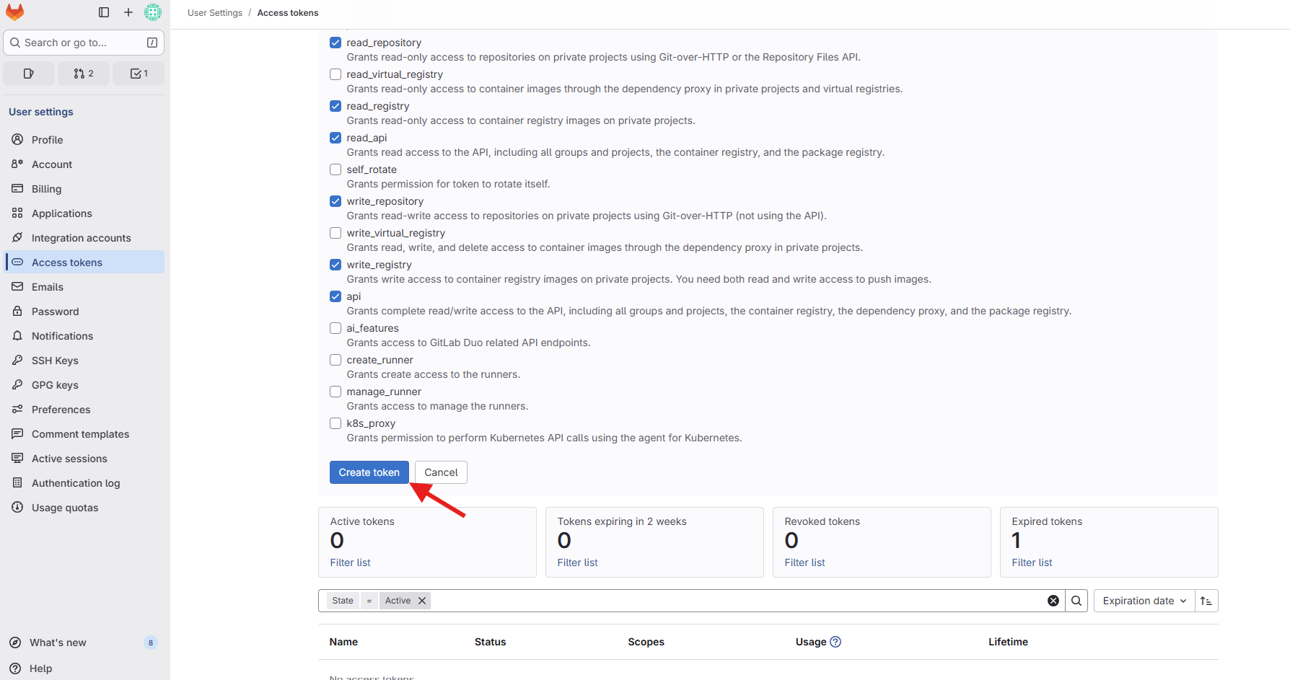The height and width of the screenshot is (680, 1290).
Task: Uncheck the read_repository scope
Action: [x=335, y=43]
